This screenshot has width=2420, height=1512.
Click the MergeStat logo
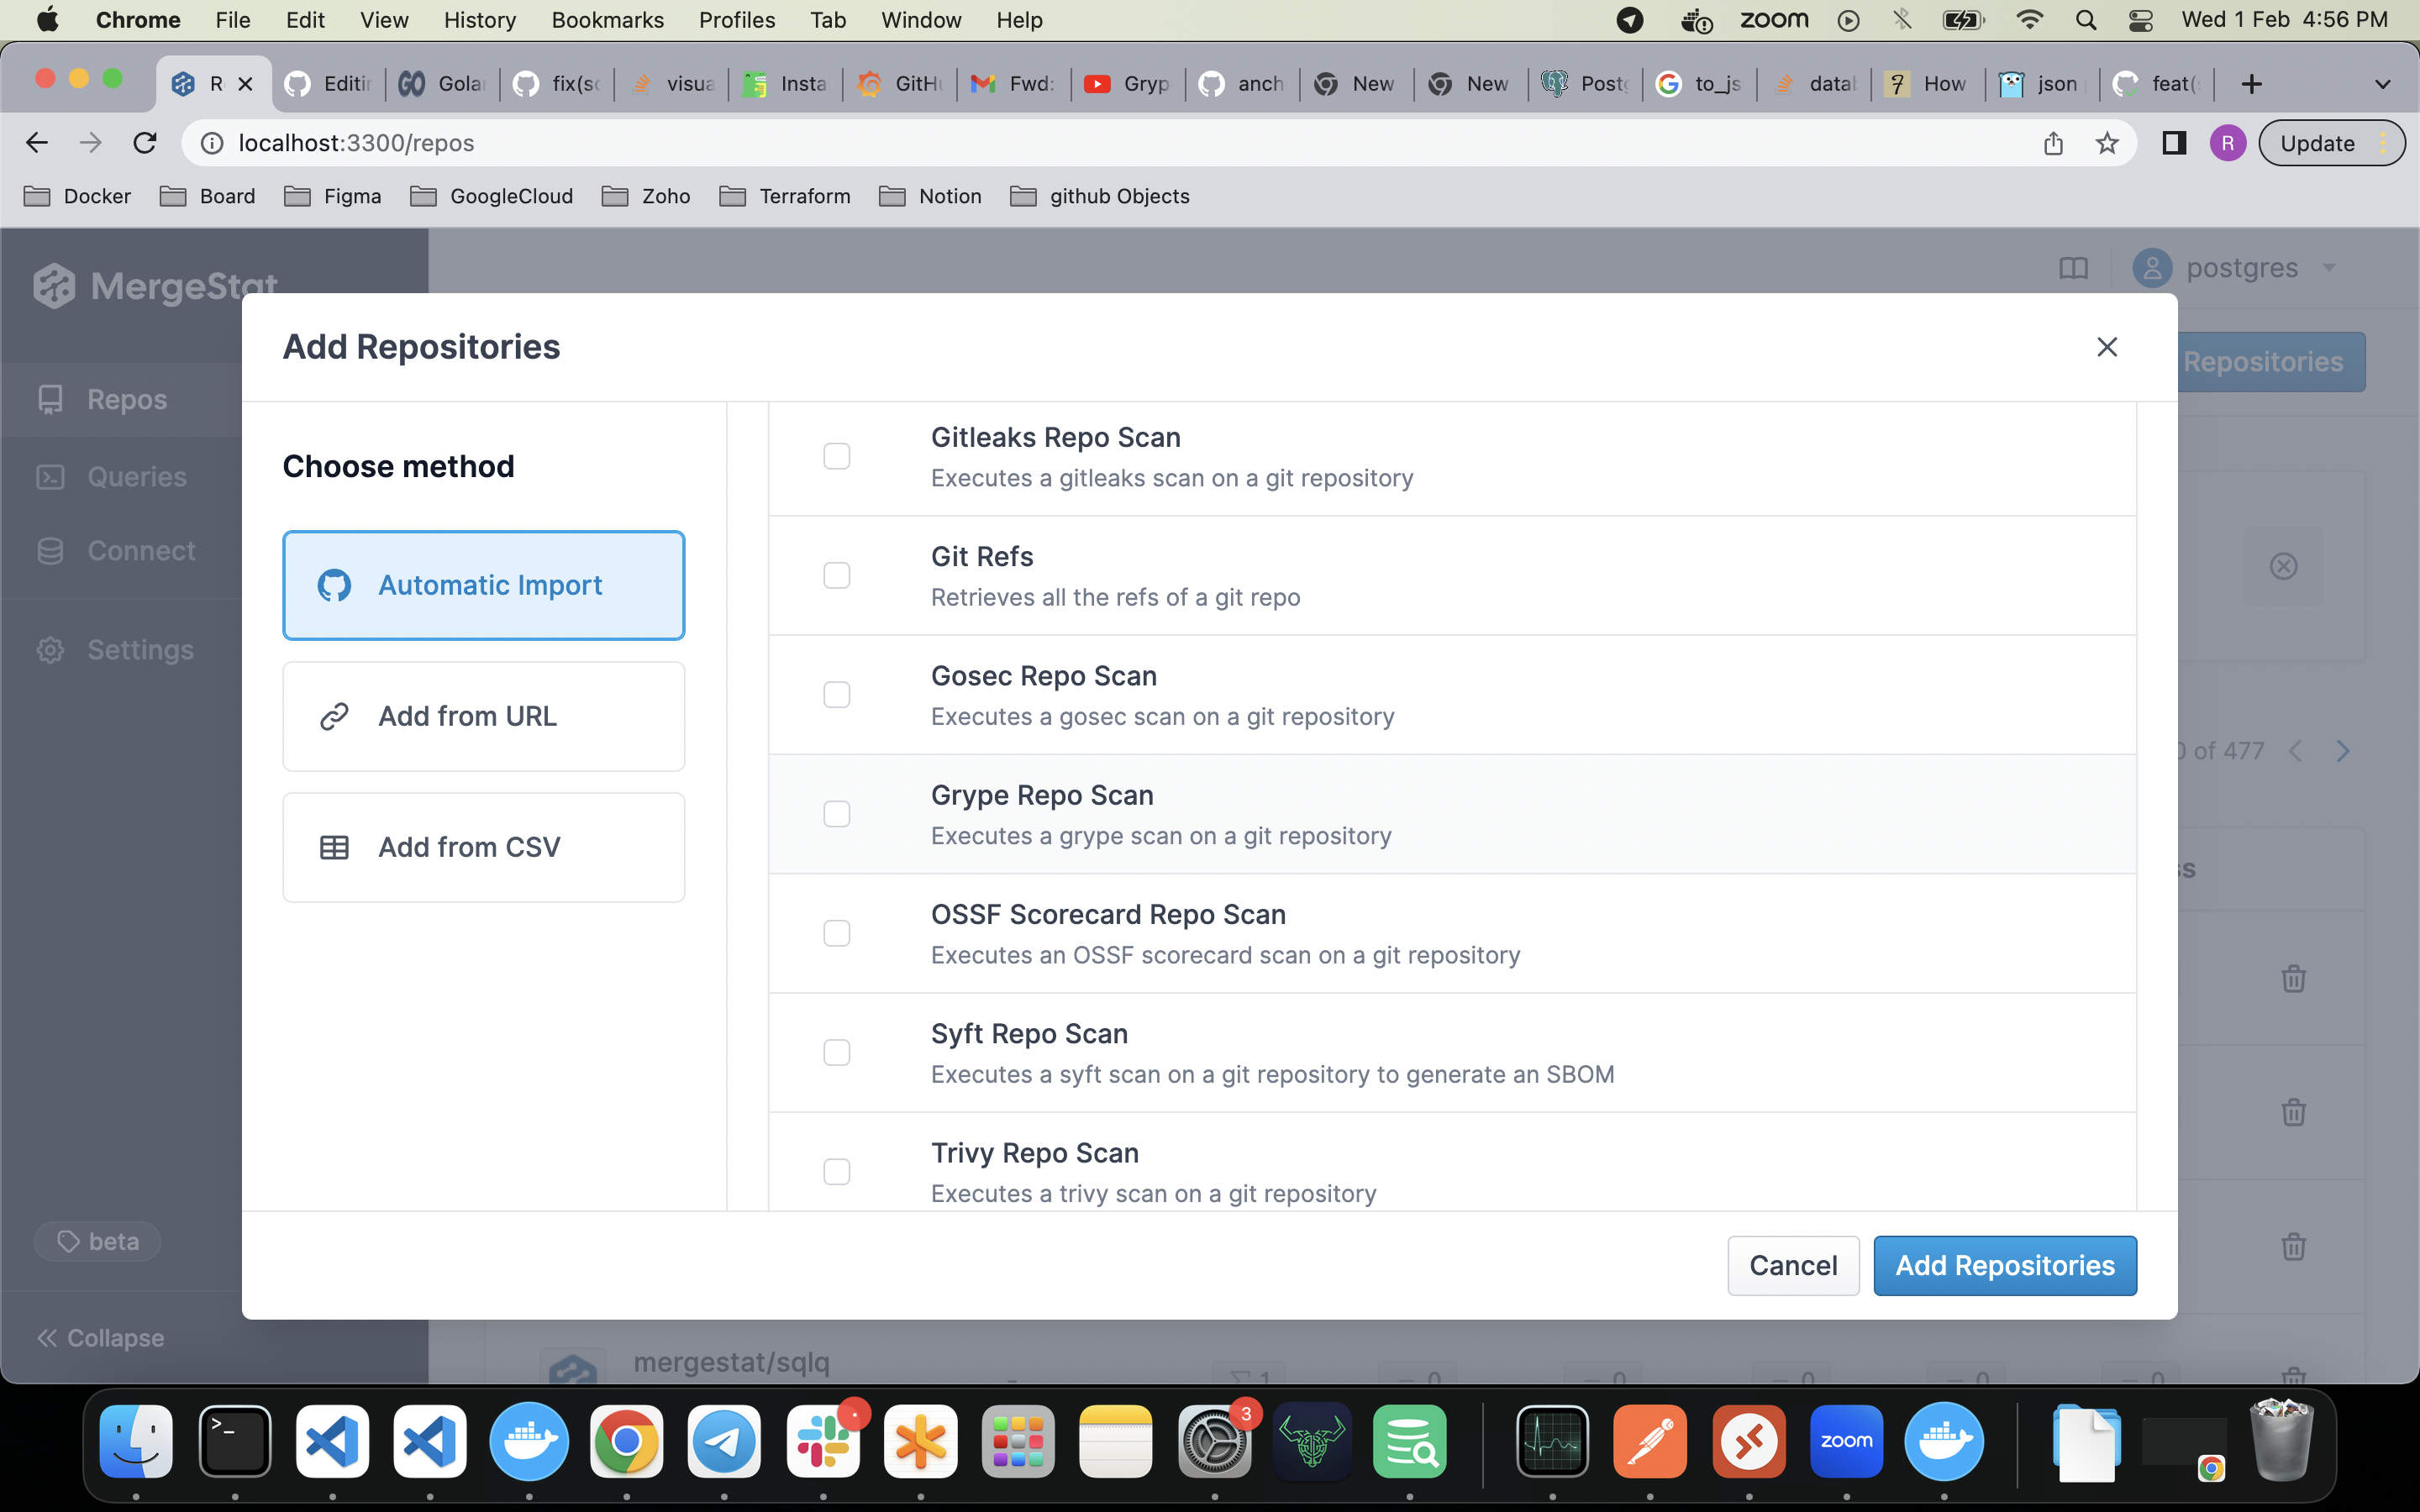pyautogui.click(x=155, y=285)
